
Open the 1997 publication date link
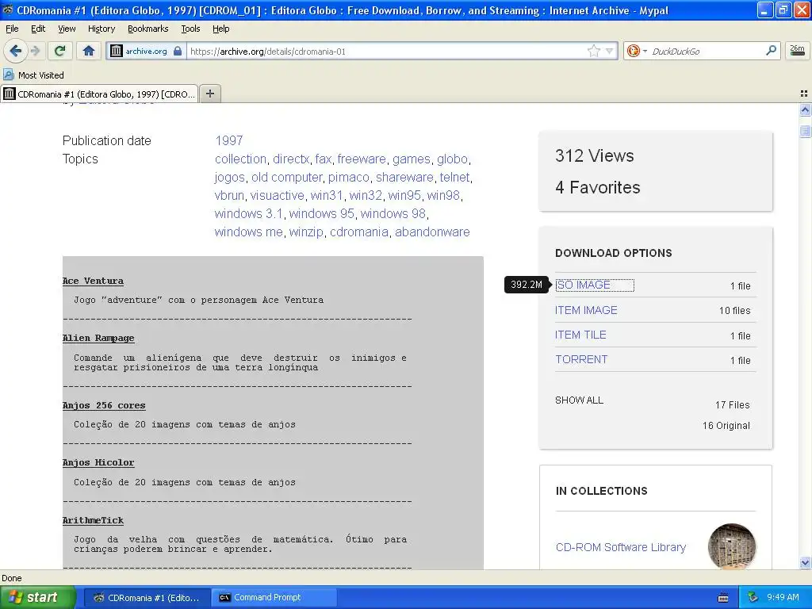[x=229, y=140]
